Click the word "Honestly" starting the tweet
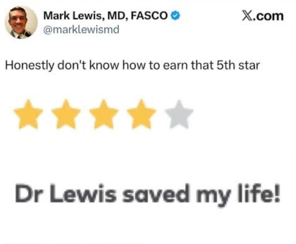 tap(29, 66)
